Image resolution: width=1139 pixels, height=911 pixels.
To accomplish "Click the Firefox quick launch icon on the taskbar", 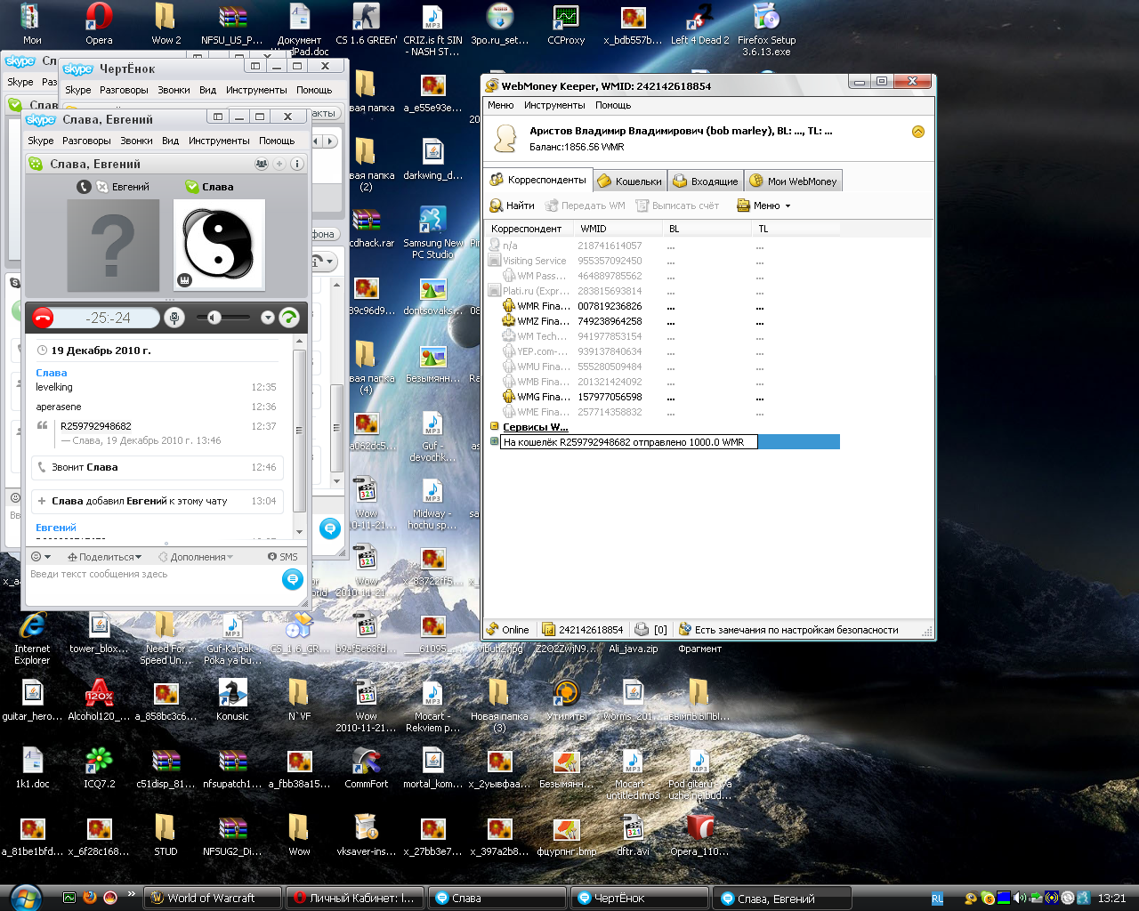I will 90,898.
